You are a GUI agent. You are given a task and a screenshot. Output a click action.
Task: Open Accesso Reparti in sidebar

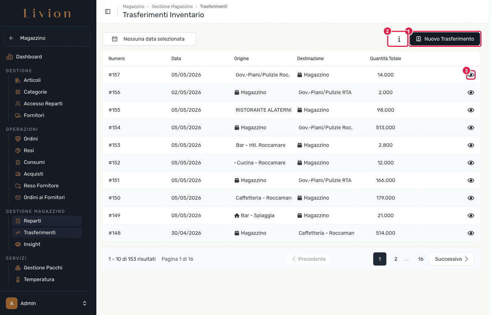47,104
